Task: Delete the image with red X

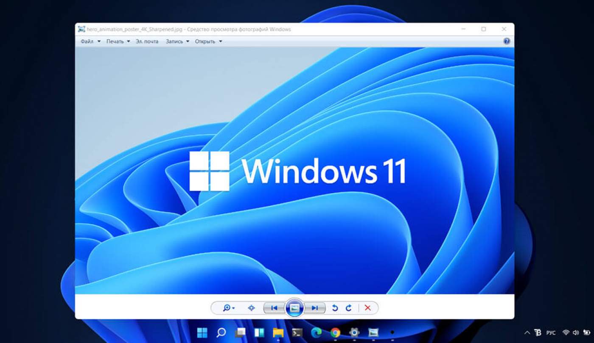Action: click(x=368, y=308)
